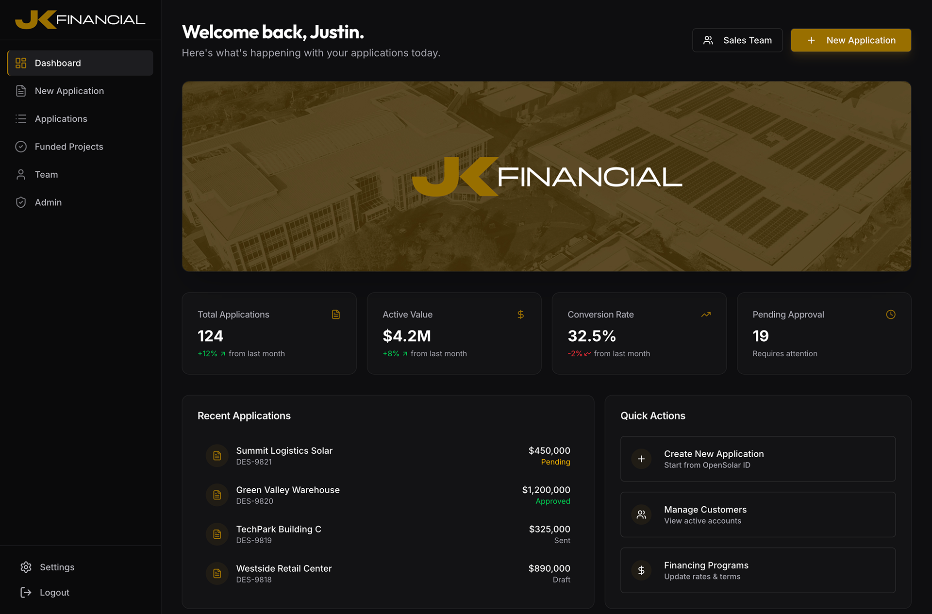
Task: Open the Applications menu item
Action: coord(61,119)
